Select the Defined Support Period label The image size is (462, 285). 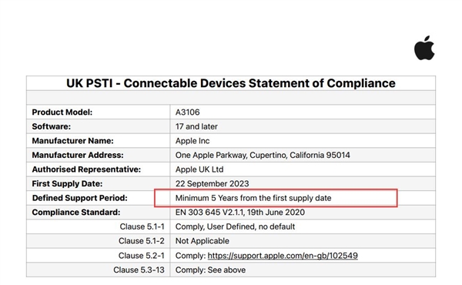pos(80,198)
